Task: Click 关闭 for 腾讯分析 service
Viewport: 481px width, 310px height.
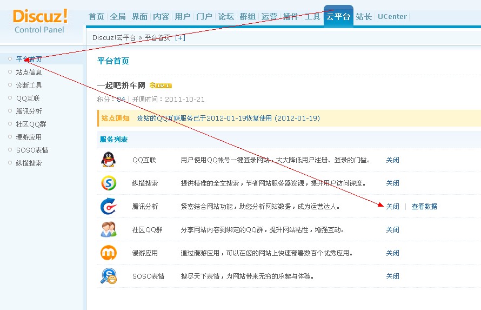Action: pos(393,207)
